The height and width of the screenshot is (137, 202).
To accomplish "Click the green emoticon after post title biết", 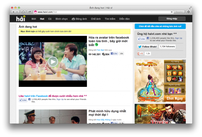I will coord(97,45).
